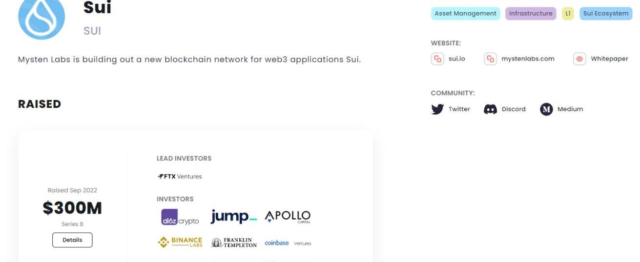The height and width of the screenshot is (262, 640).
Task: Click the Binance Labs logo
Action: pos(180,242)
